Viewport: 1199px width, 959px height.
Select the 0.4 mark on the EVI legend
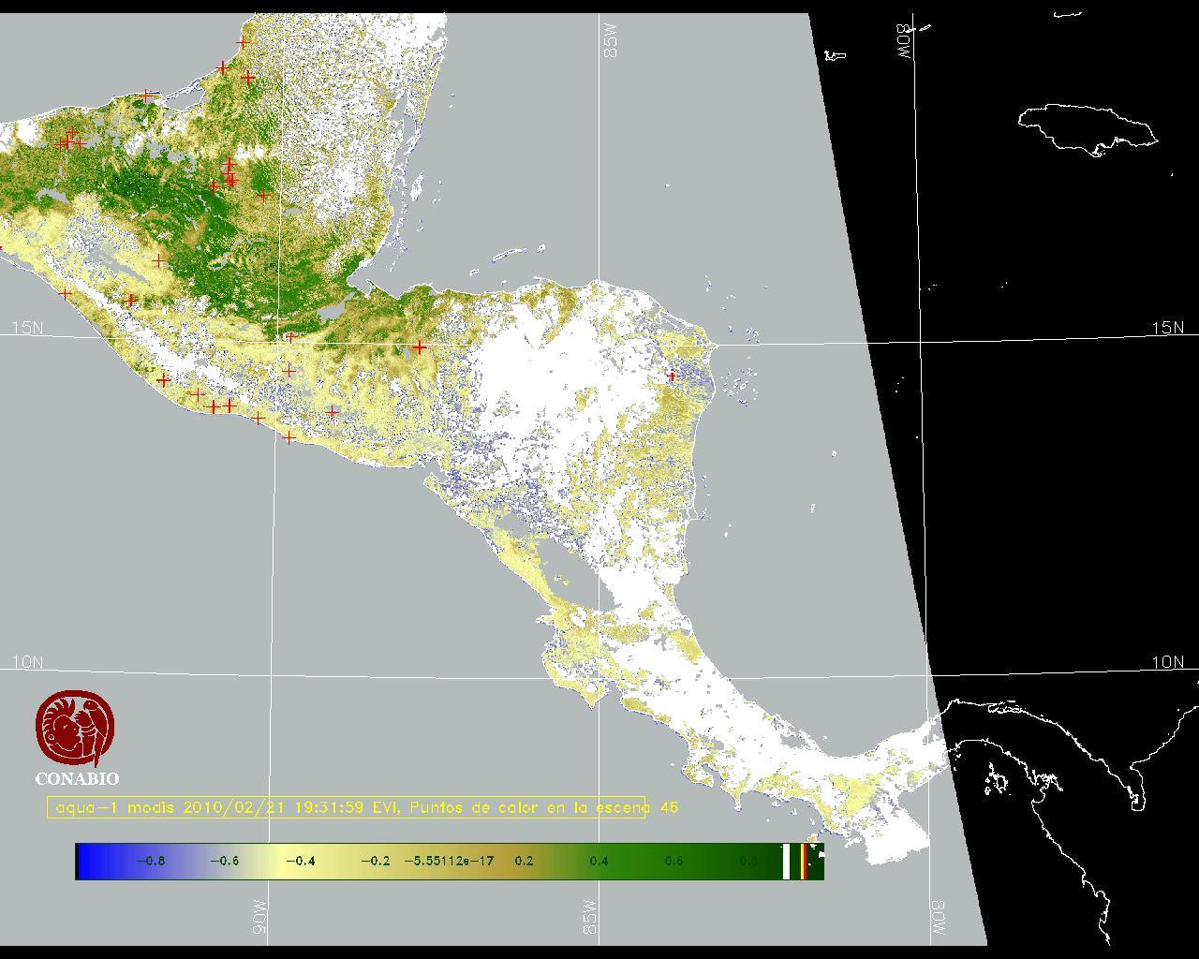coord(599,861)
